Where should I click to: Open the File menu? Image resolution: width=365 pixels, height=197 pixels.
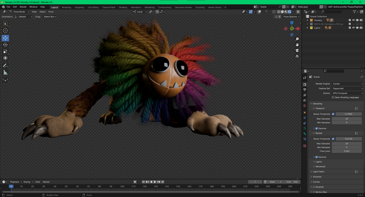point(8,7)
